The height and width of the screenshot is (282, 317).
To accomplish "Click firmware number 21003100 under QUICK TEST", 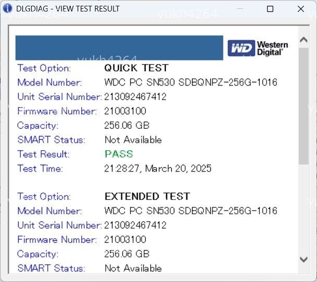I will (x=125, y=111).
